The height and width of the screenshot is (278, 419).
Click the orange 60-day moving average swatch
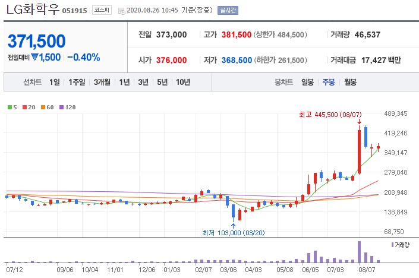pyautogui.click(x=43, y=108)
